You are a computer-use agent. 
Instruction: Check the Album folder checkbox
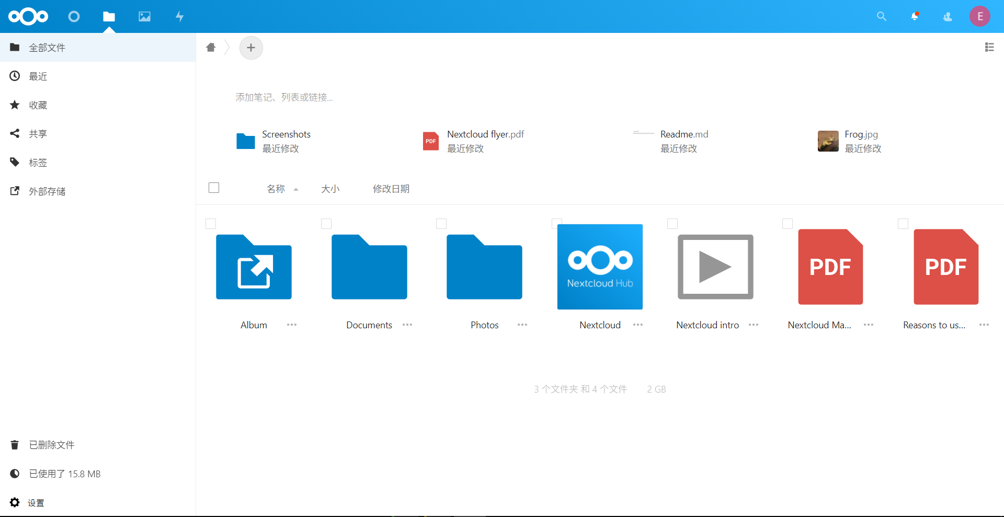(211, 224)
